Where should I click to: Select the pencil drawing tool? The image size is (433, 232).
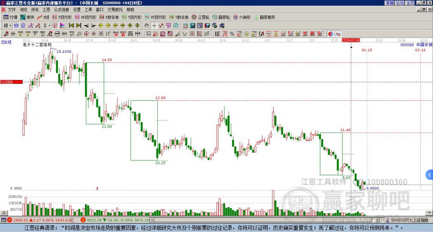[6, 34]
